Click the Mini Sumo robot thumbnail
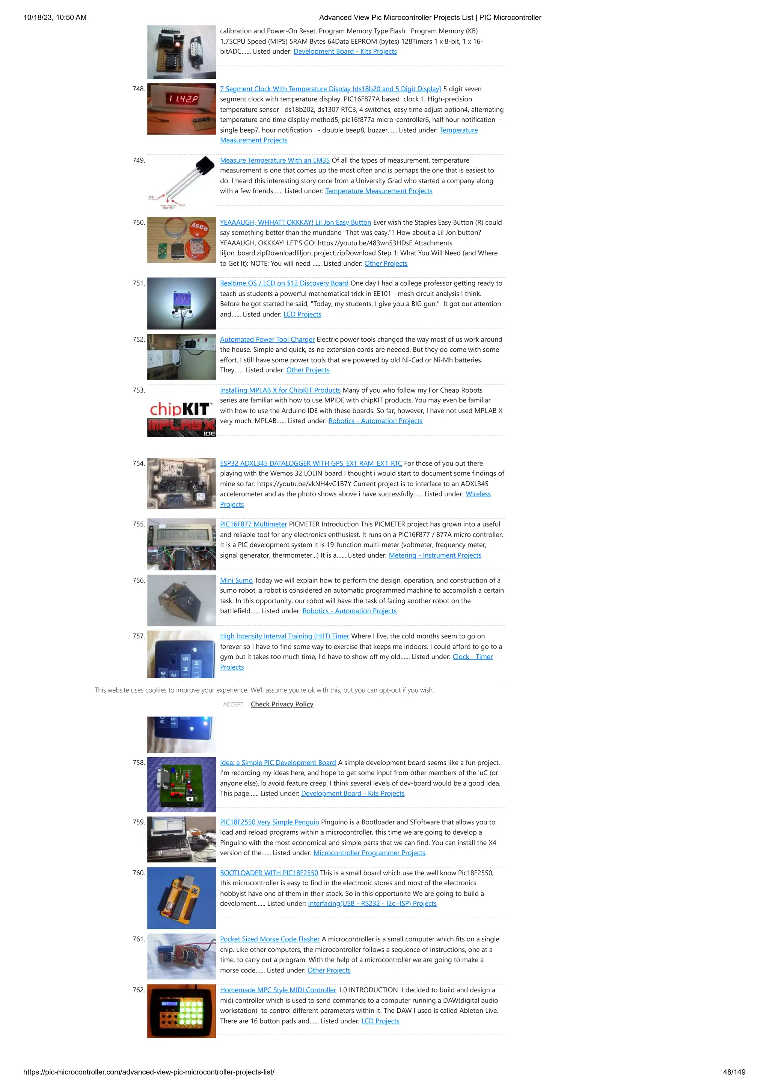The width and height of the screenshot is (769, 1089). coord(181,600)
